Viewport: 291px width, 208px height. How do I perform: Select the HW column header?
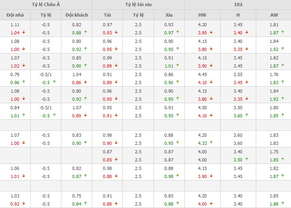[202, 15]
